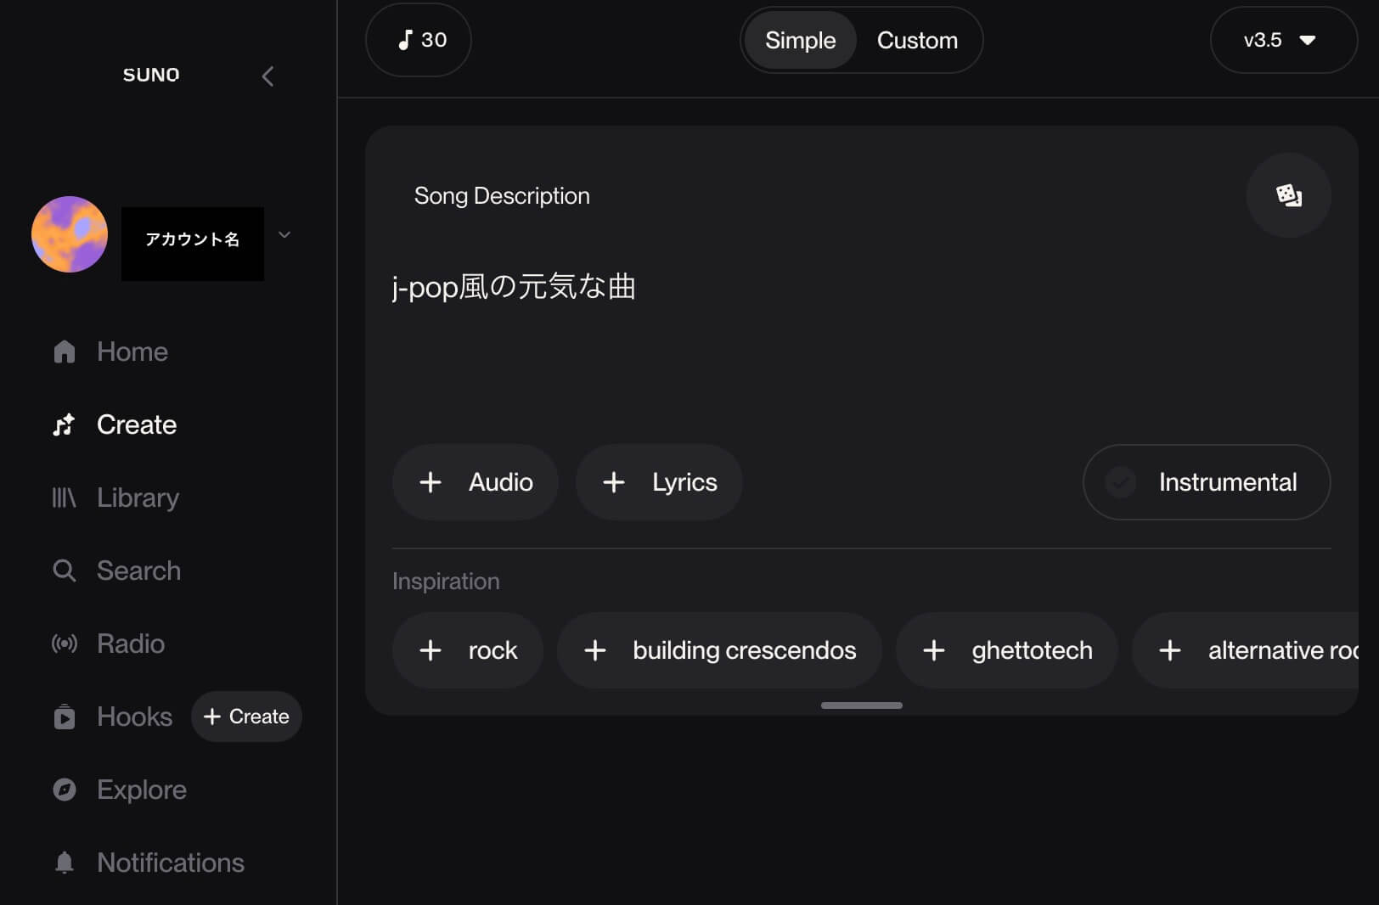
Task: Click the Search magnifier icon
Action: 65,571
